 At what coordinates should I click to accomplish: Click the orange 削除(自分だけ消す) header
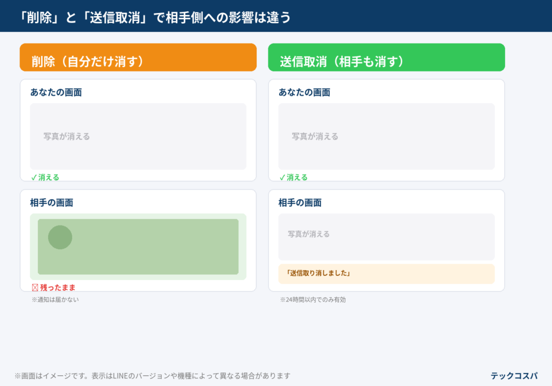[x=138, y=57]
